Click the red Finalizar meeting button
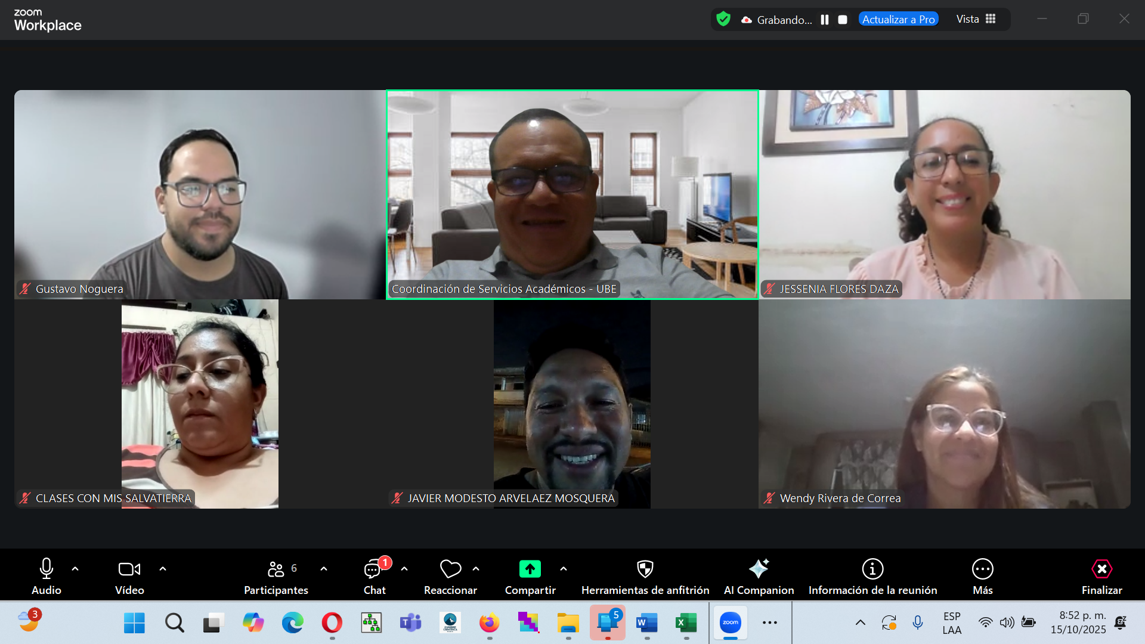 [1101, 577]
